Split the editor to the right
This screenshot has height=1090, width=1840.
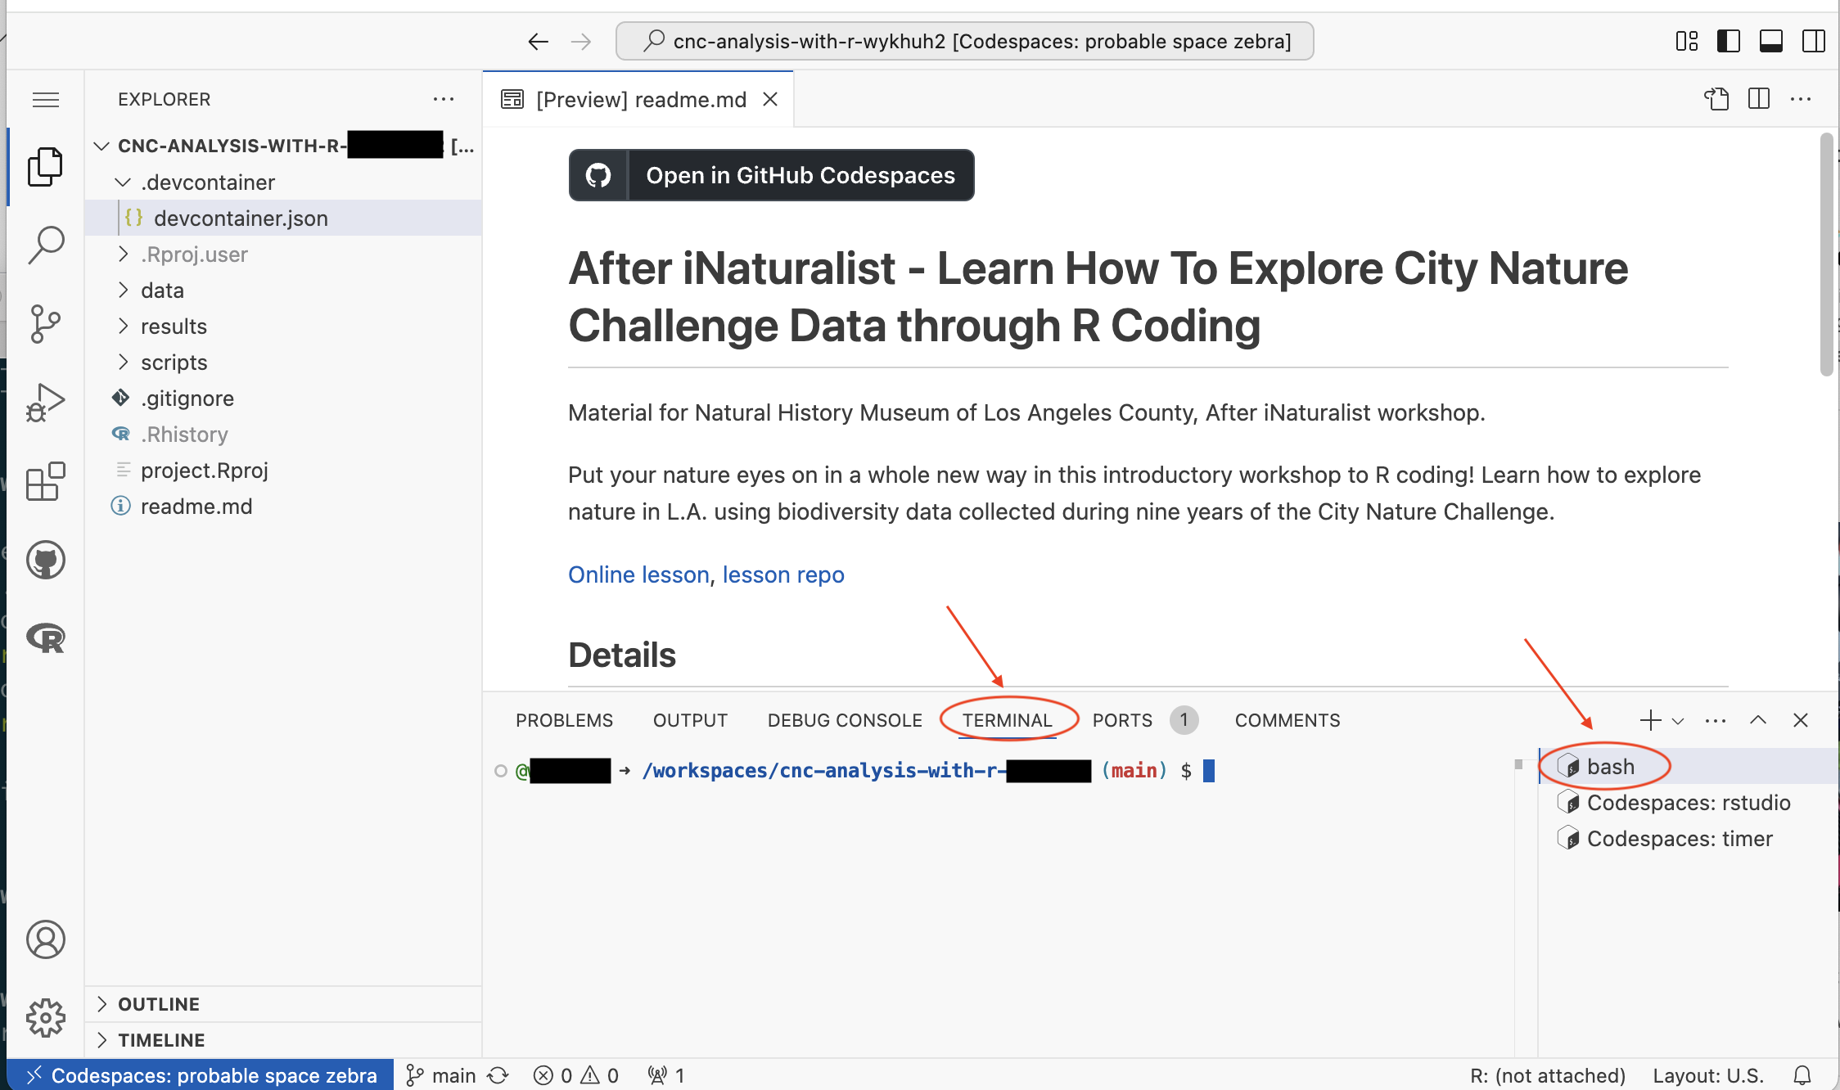[1759, 99]
